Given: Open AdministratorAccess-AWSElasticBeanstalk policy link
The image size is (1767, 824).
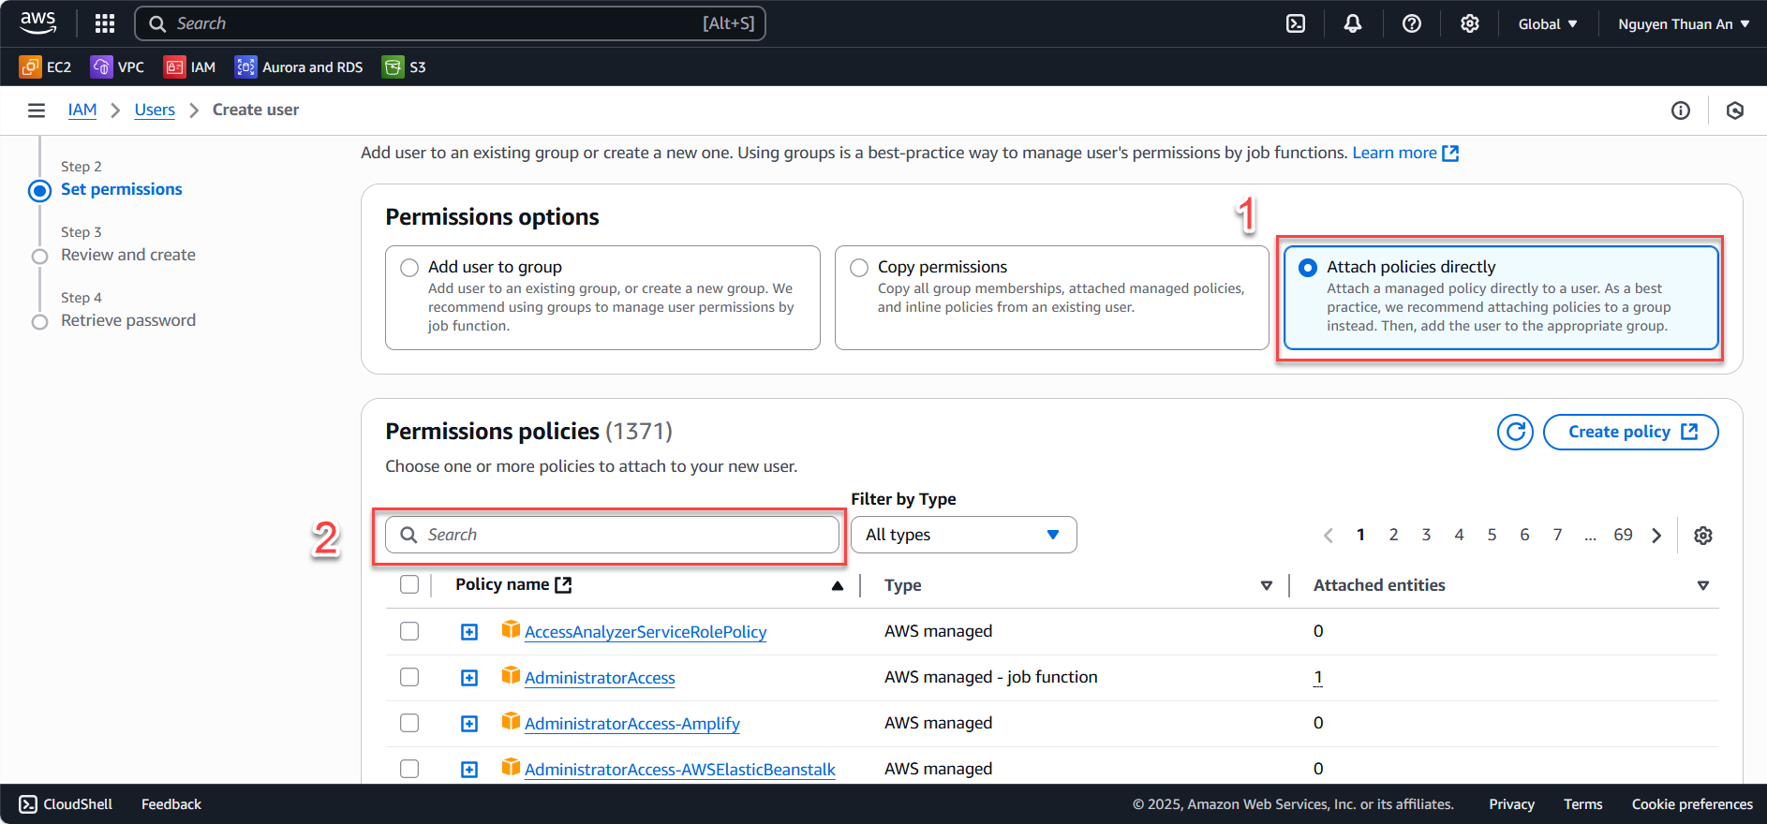Looking at the screenshot, I should [x=680, y=770].
